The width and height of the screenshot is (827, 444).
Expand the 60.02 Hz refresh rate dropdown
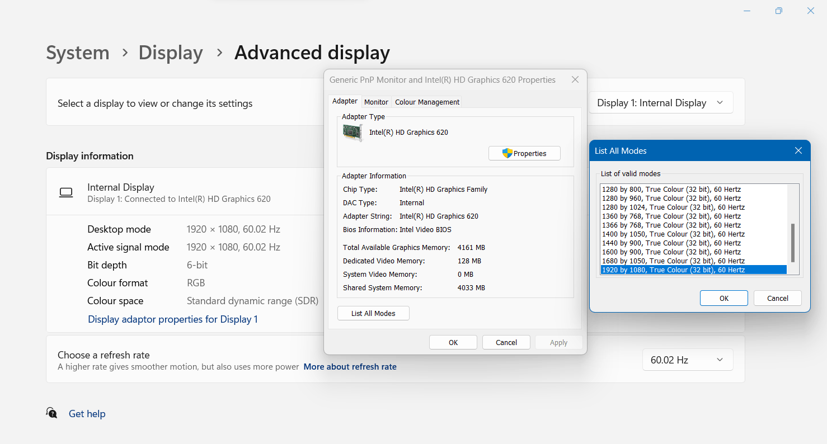[x=688, y=360]
